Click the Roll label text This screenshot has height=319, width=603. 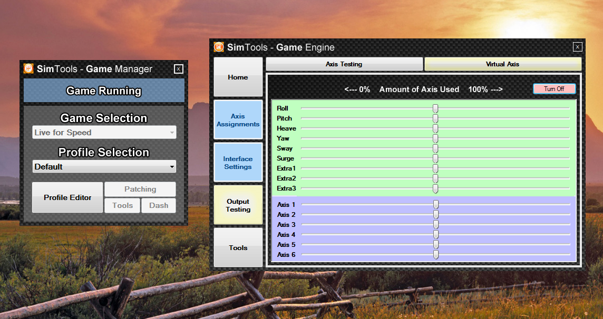coord(283,108)
